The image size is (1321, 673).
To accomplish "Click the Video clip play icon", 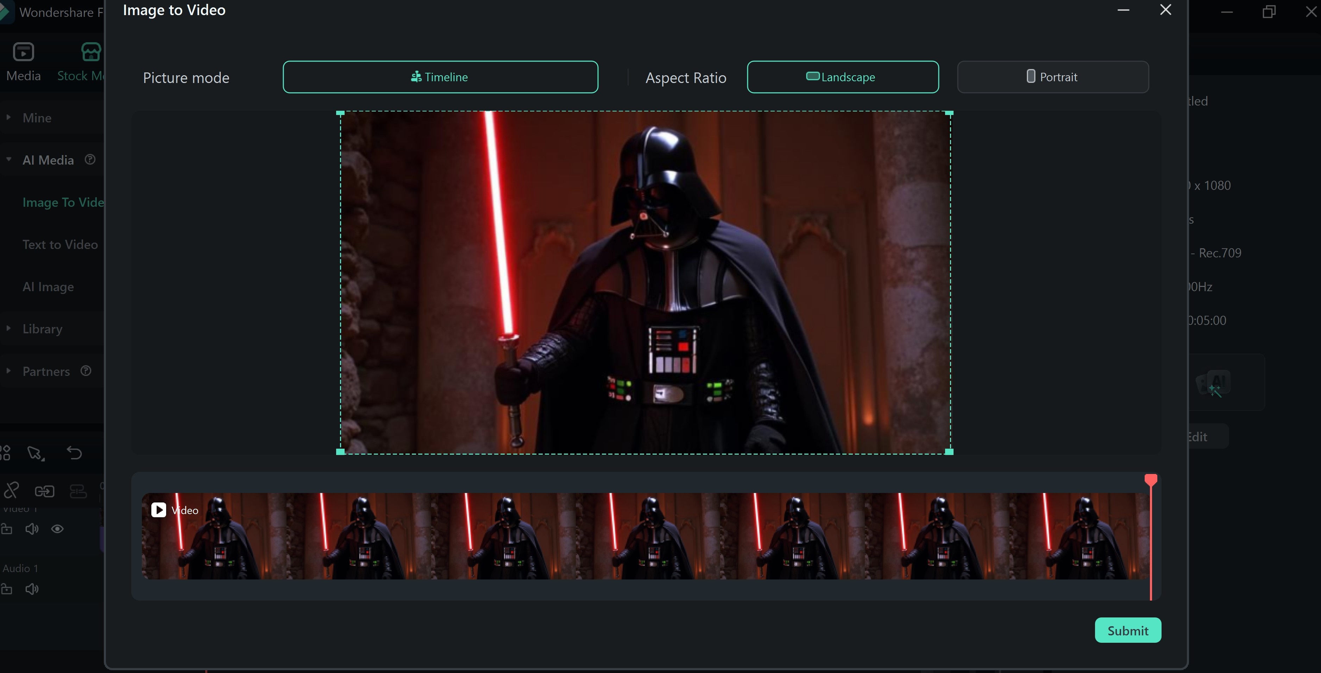I will coord(158,509).
